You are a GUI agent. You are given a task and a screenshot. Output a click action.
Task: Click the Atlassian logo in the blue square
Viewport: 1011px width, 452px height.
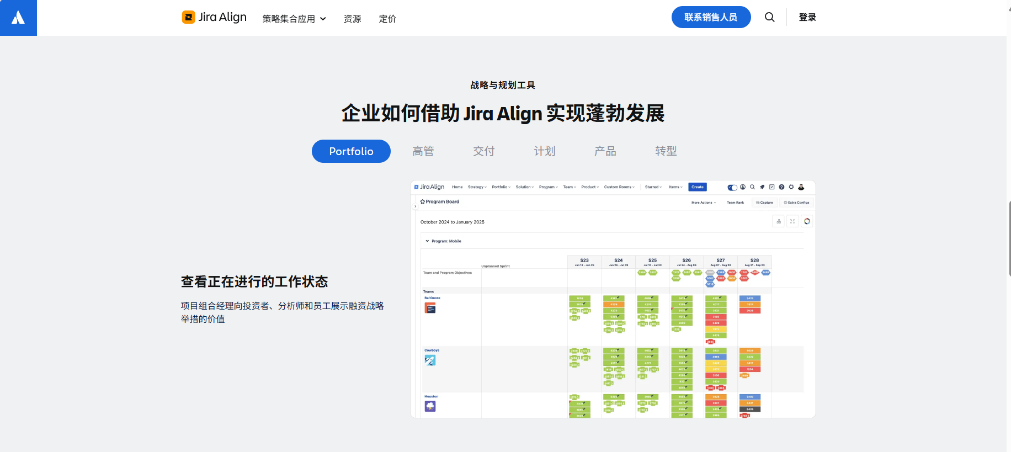click(18, 18)
